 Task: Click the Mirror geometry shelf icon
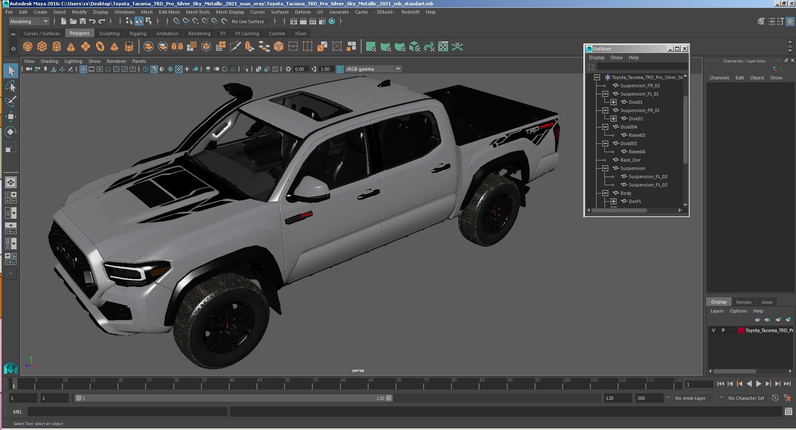tap(177, 47)
